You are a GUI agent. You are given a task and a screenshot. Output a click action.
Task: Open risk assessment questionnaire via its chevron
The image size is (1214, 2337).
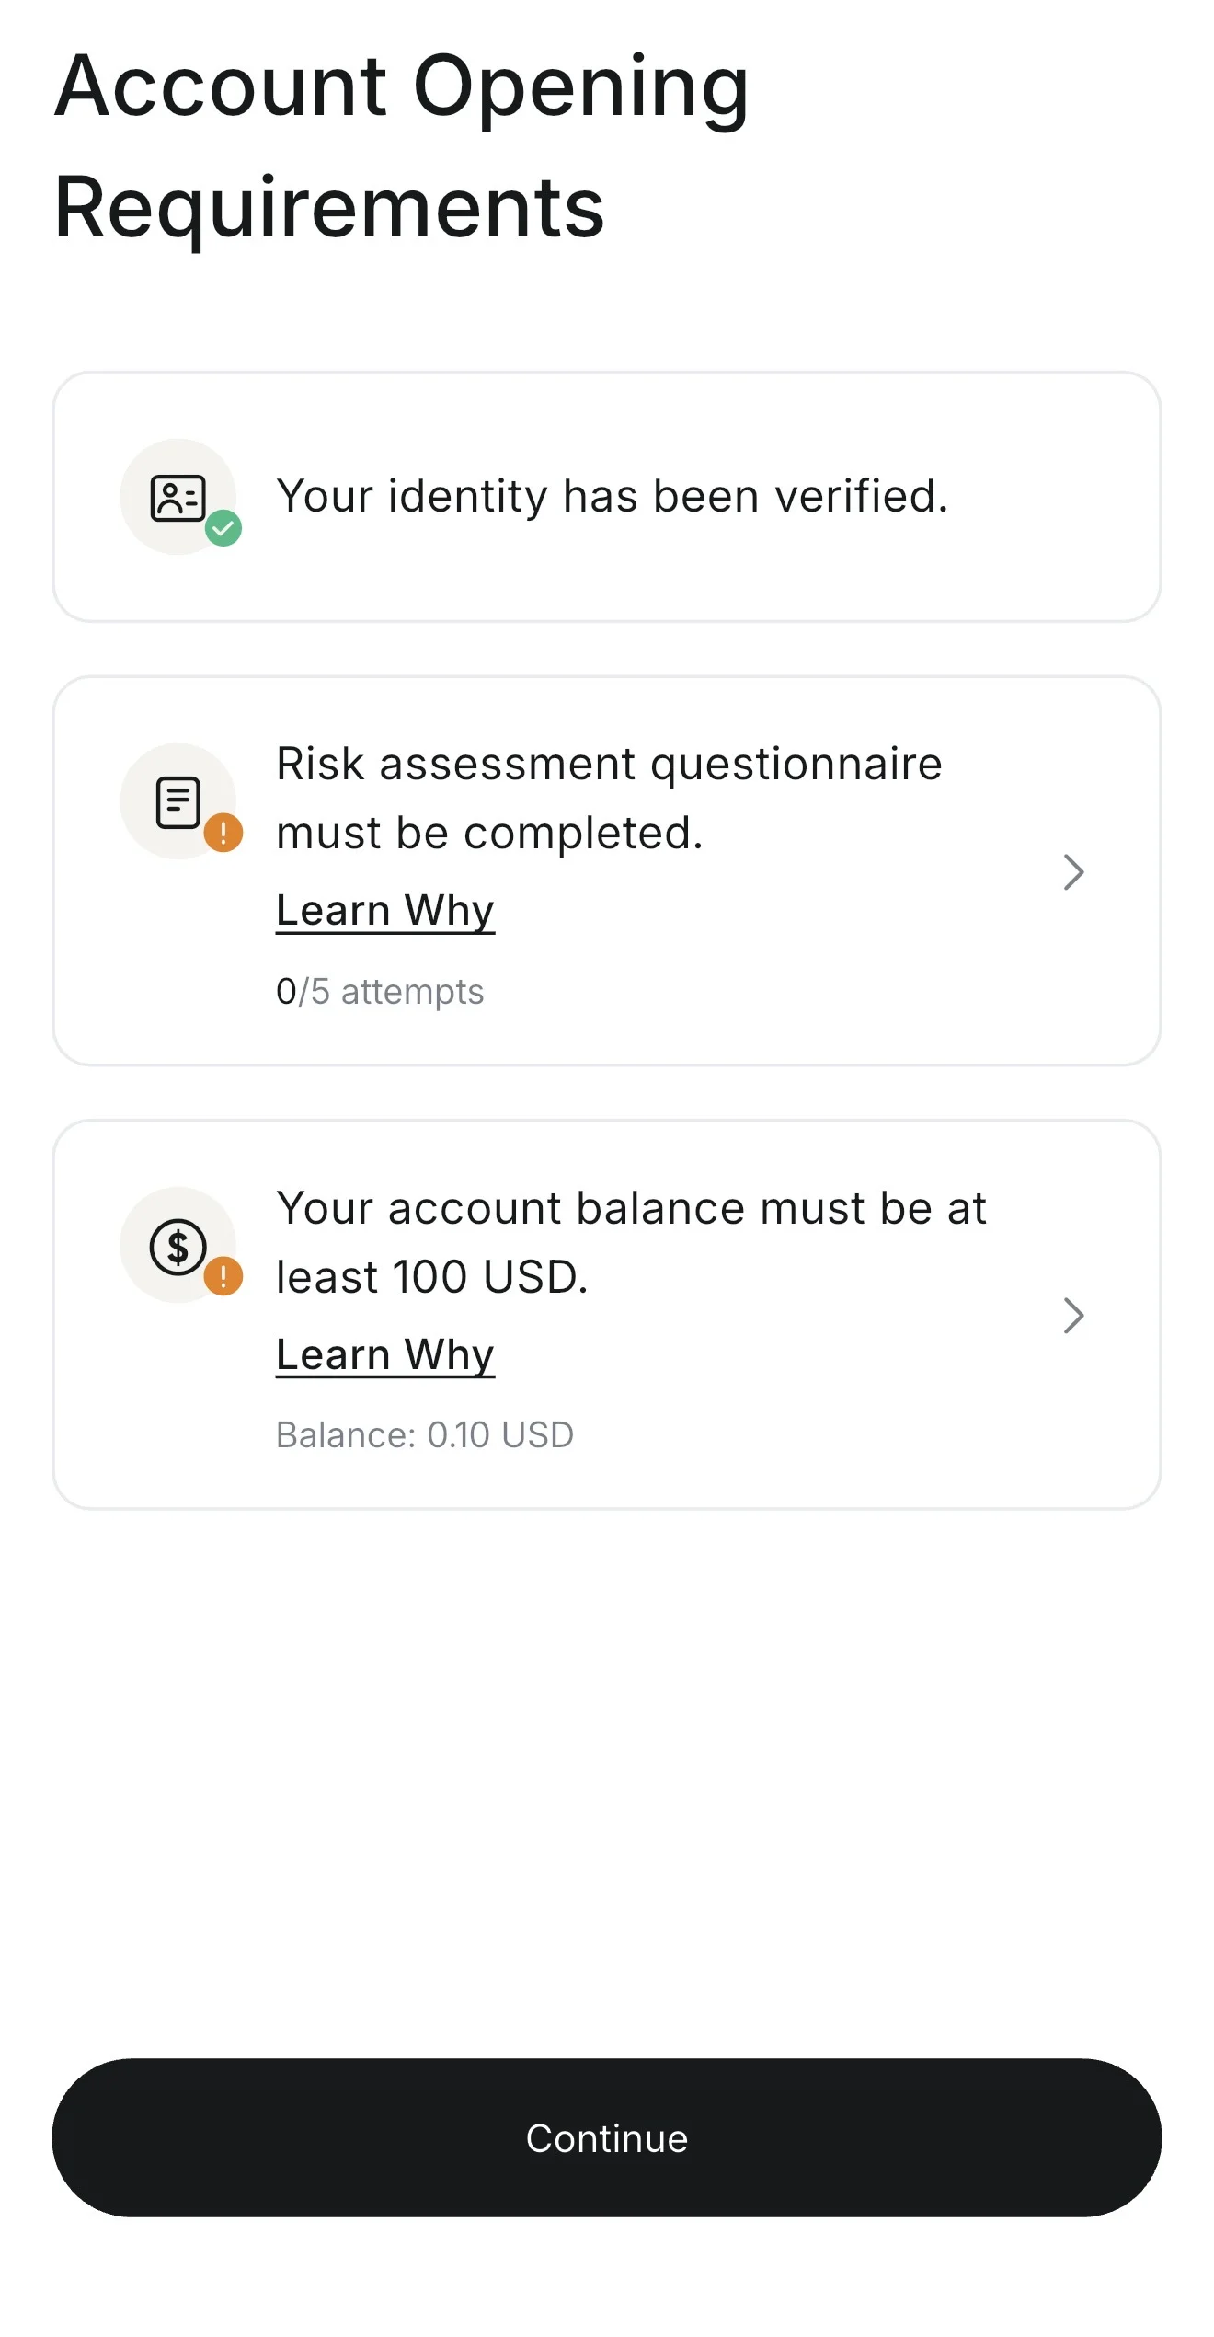coord(1072,872)
